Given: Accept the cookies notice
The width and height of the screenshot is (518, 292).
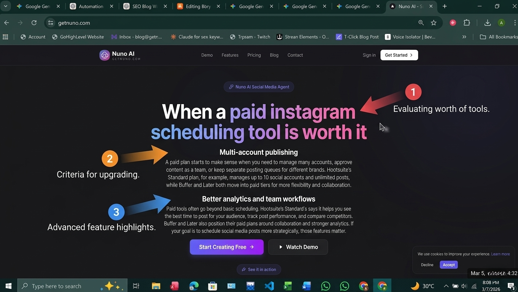Looking at the screenshot, I should coord(449,265).
